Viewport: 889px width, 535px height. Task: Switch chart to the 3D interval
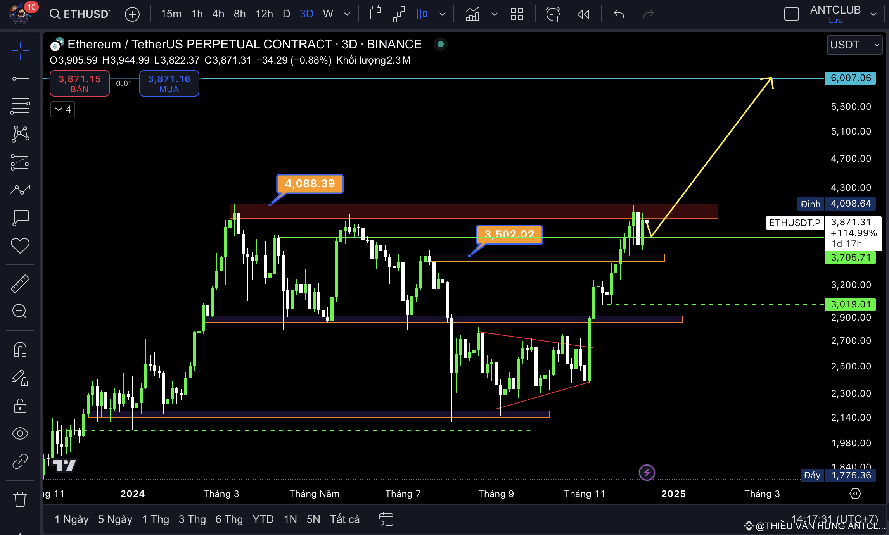coord(306,14)
